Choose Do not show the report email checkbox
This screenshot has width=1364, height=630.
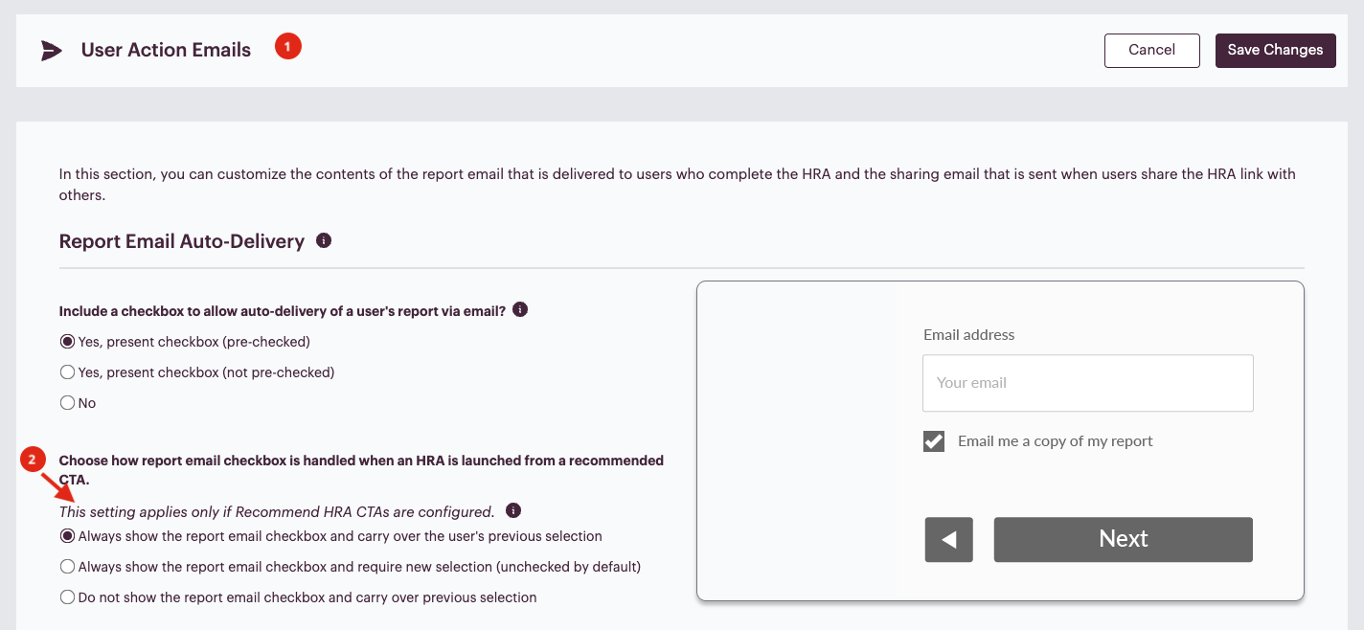(x=67, y=597)
